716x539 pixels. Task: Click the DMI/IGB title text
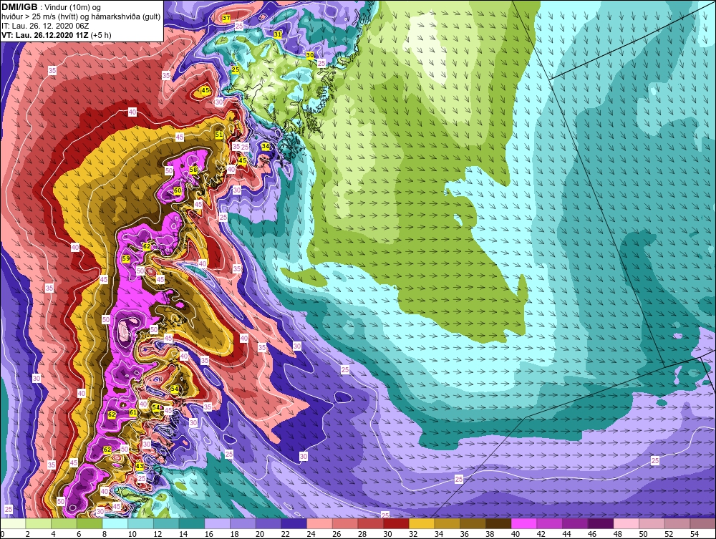click(19, 7)
